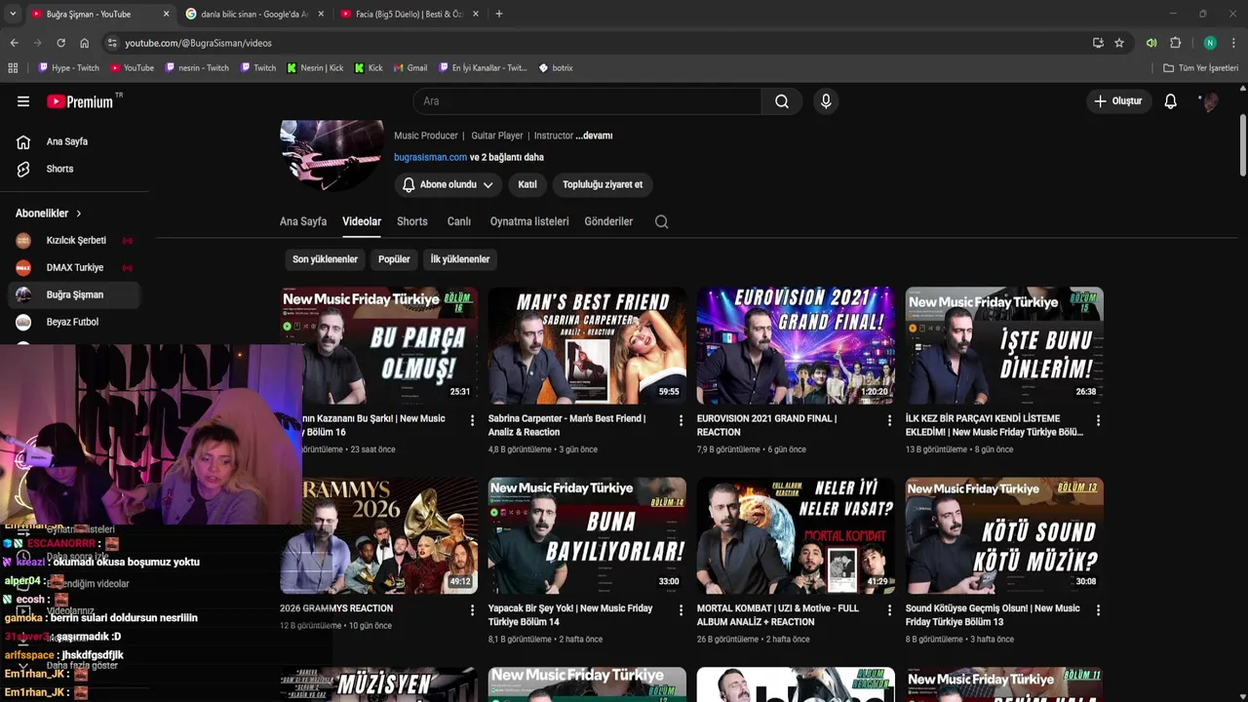Open Hype - Twitch bookmark
This screenshot has width=1248, height=702.
point(68,68)
